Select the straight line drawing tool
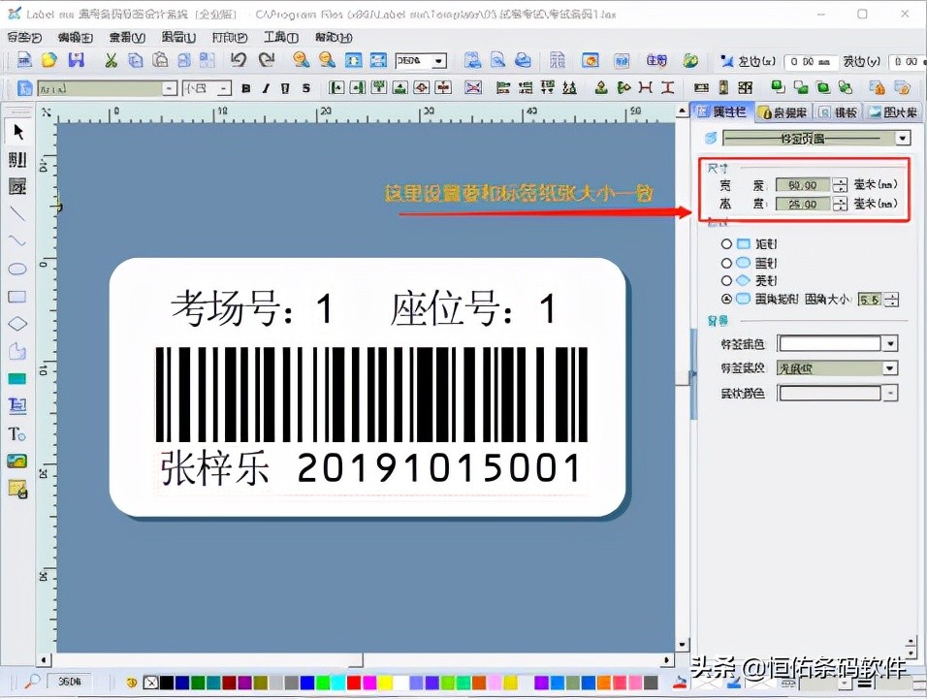This screenshot has width=927, height=700. click(x=17, y=213)
